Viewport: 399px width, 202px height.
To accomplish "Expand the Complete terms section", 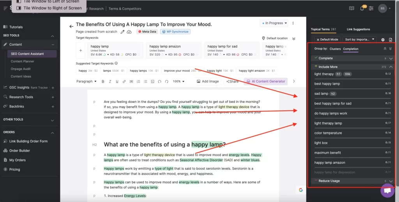I will (390, 58).
